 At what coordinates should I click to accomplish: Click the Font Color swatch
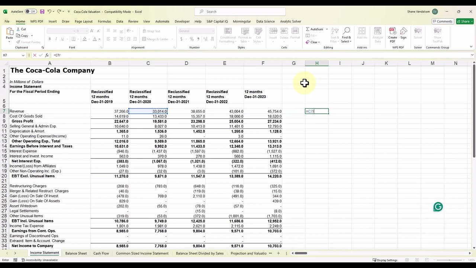pos(94,39)
